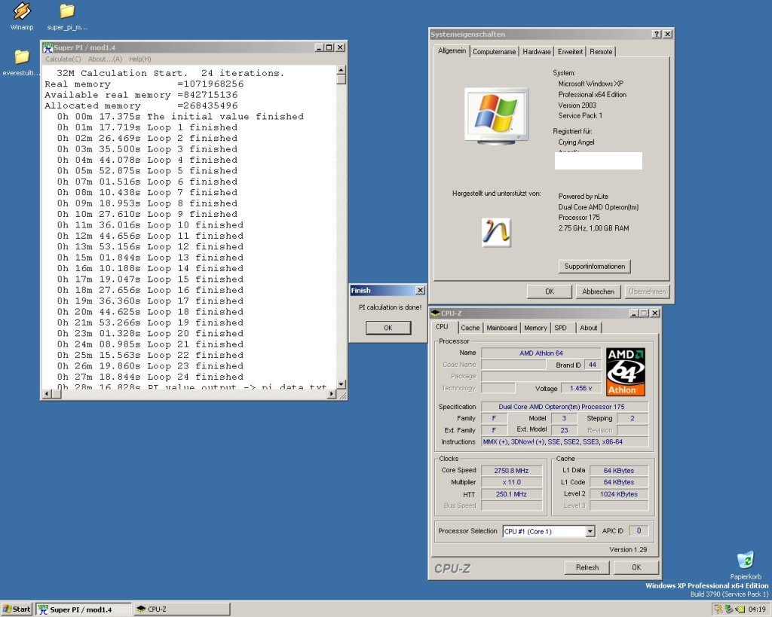Viewport: 772px width, 617px height.
Task: Click the Multiplier value x 11.0
Action: [511, 482]
